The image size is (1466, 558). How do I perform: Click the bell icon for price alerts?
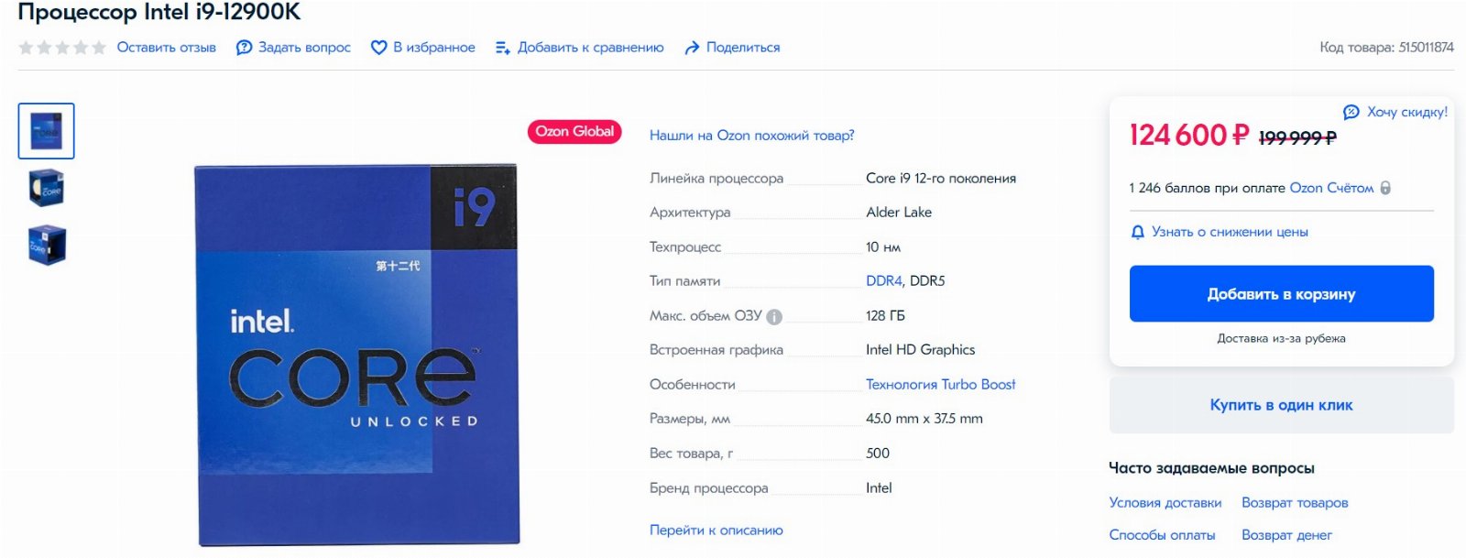coord(1138,233)
